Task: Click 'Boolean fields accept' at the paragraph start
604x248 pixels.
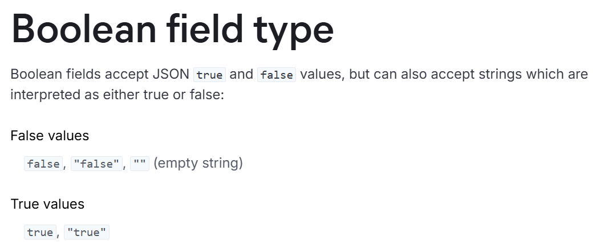Action: [79, 74]
